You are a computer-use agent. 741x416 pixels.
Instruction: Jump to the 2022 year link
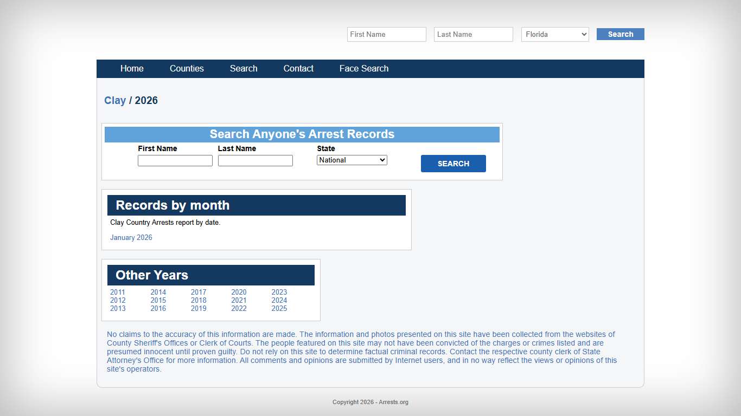(x=239, y=309)
